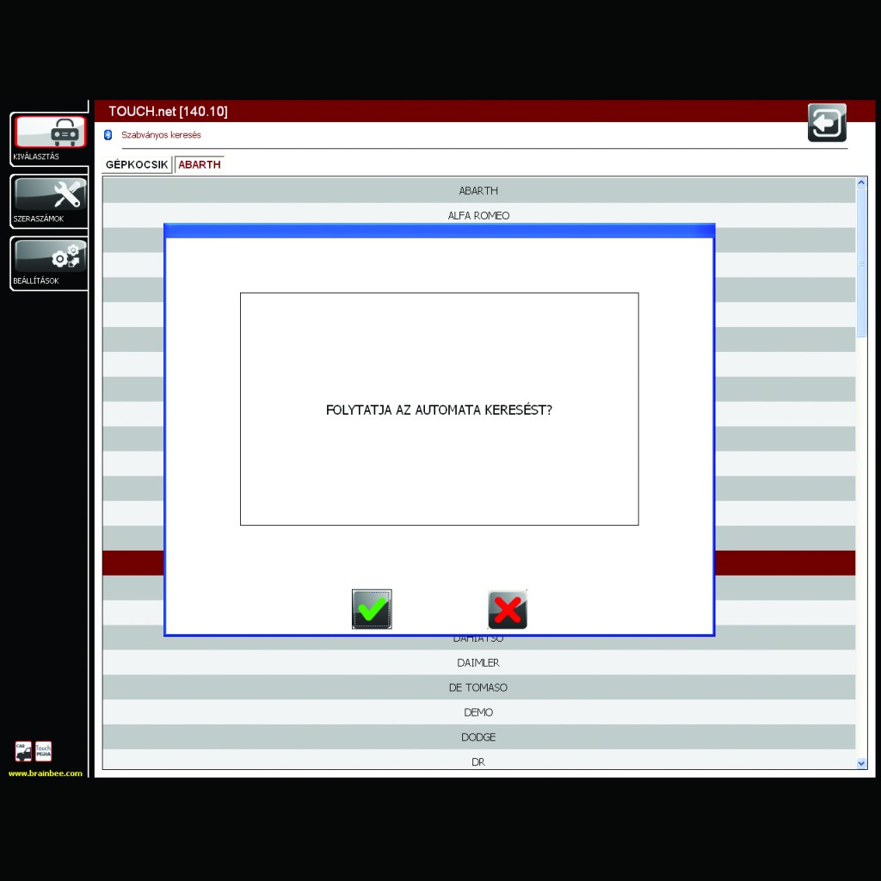Select DR in the brand list

(x=478, y=760)
